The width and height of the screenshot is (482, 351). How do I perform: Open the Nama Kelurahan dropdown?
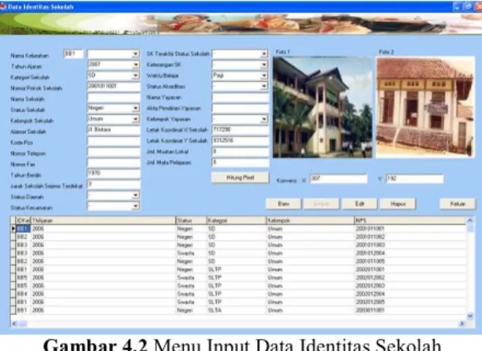point(135,54)
